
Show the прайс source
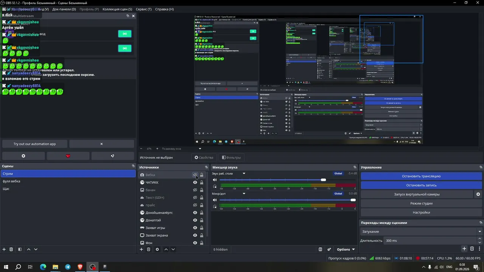click(x=195, y=205)
